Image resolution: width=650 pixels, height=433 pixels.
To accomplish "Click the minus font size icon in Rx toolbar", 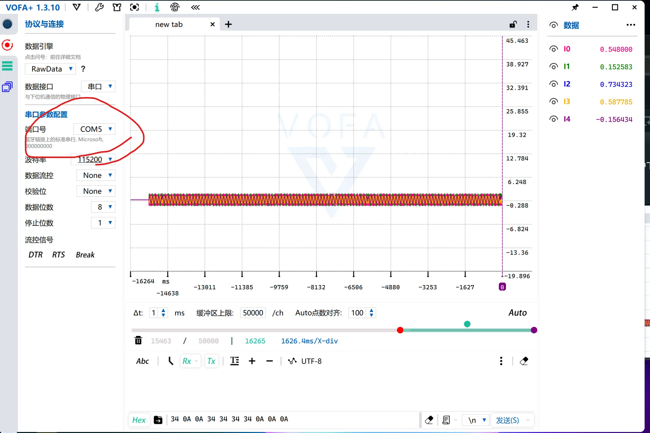I will tap(270, 361).
